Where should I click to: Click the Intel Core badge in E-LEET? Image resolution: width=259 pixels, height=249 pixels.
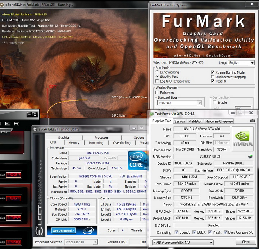137,160
